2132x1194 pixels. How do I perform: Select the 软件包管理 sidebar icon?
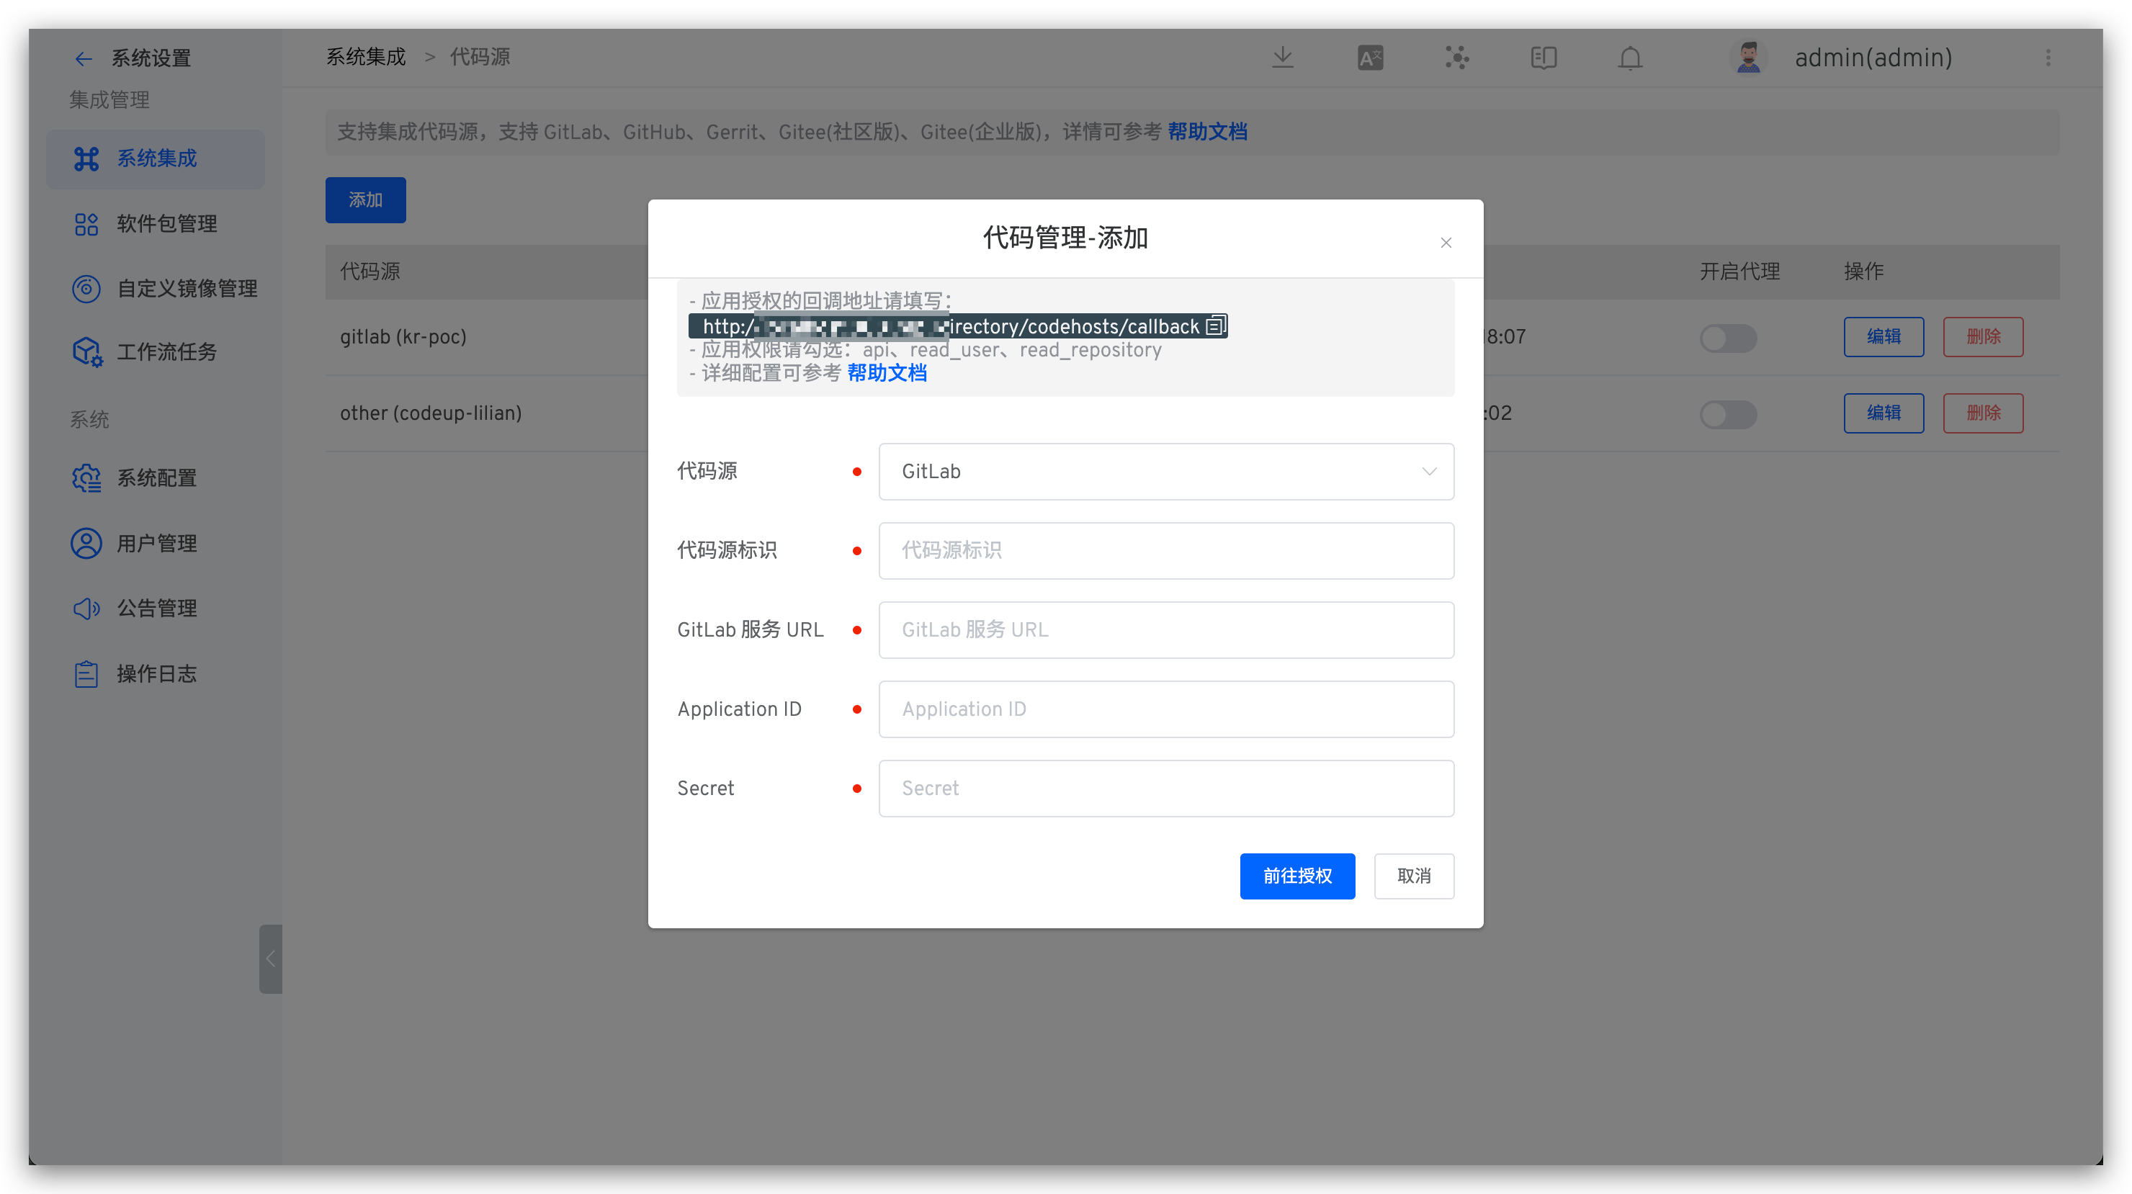[86, 223]
